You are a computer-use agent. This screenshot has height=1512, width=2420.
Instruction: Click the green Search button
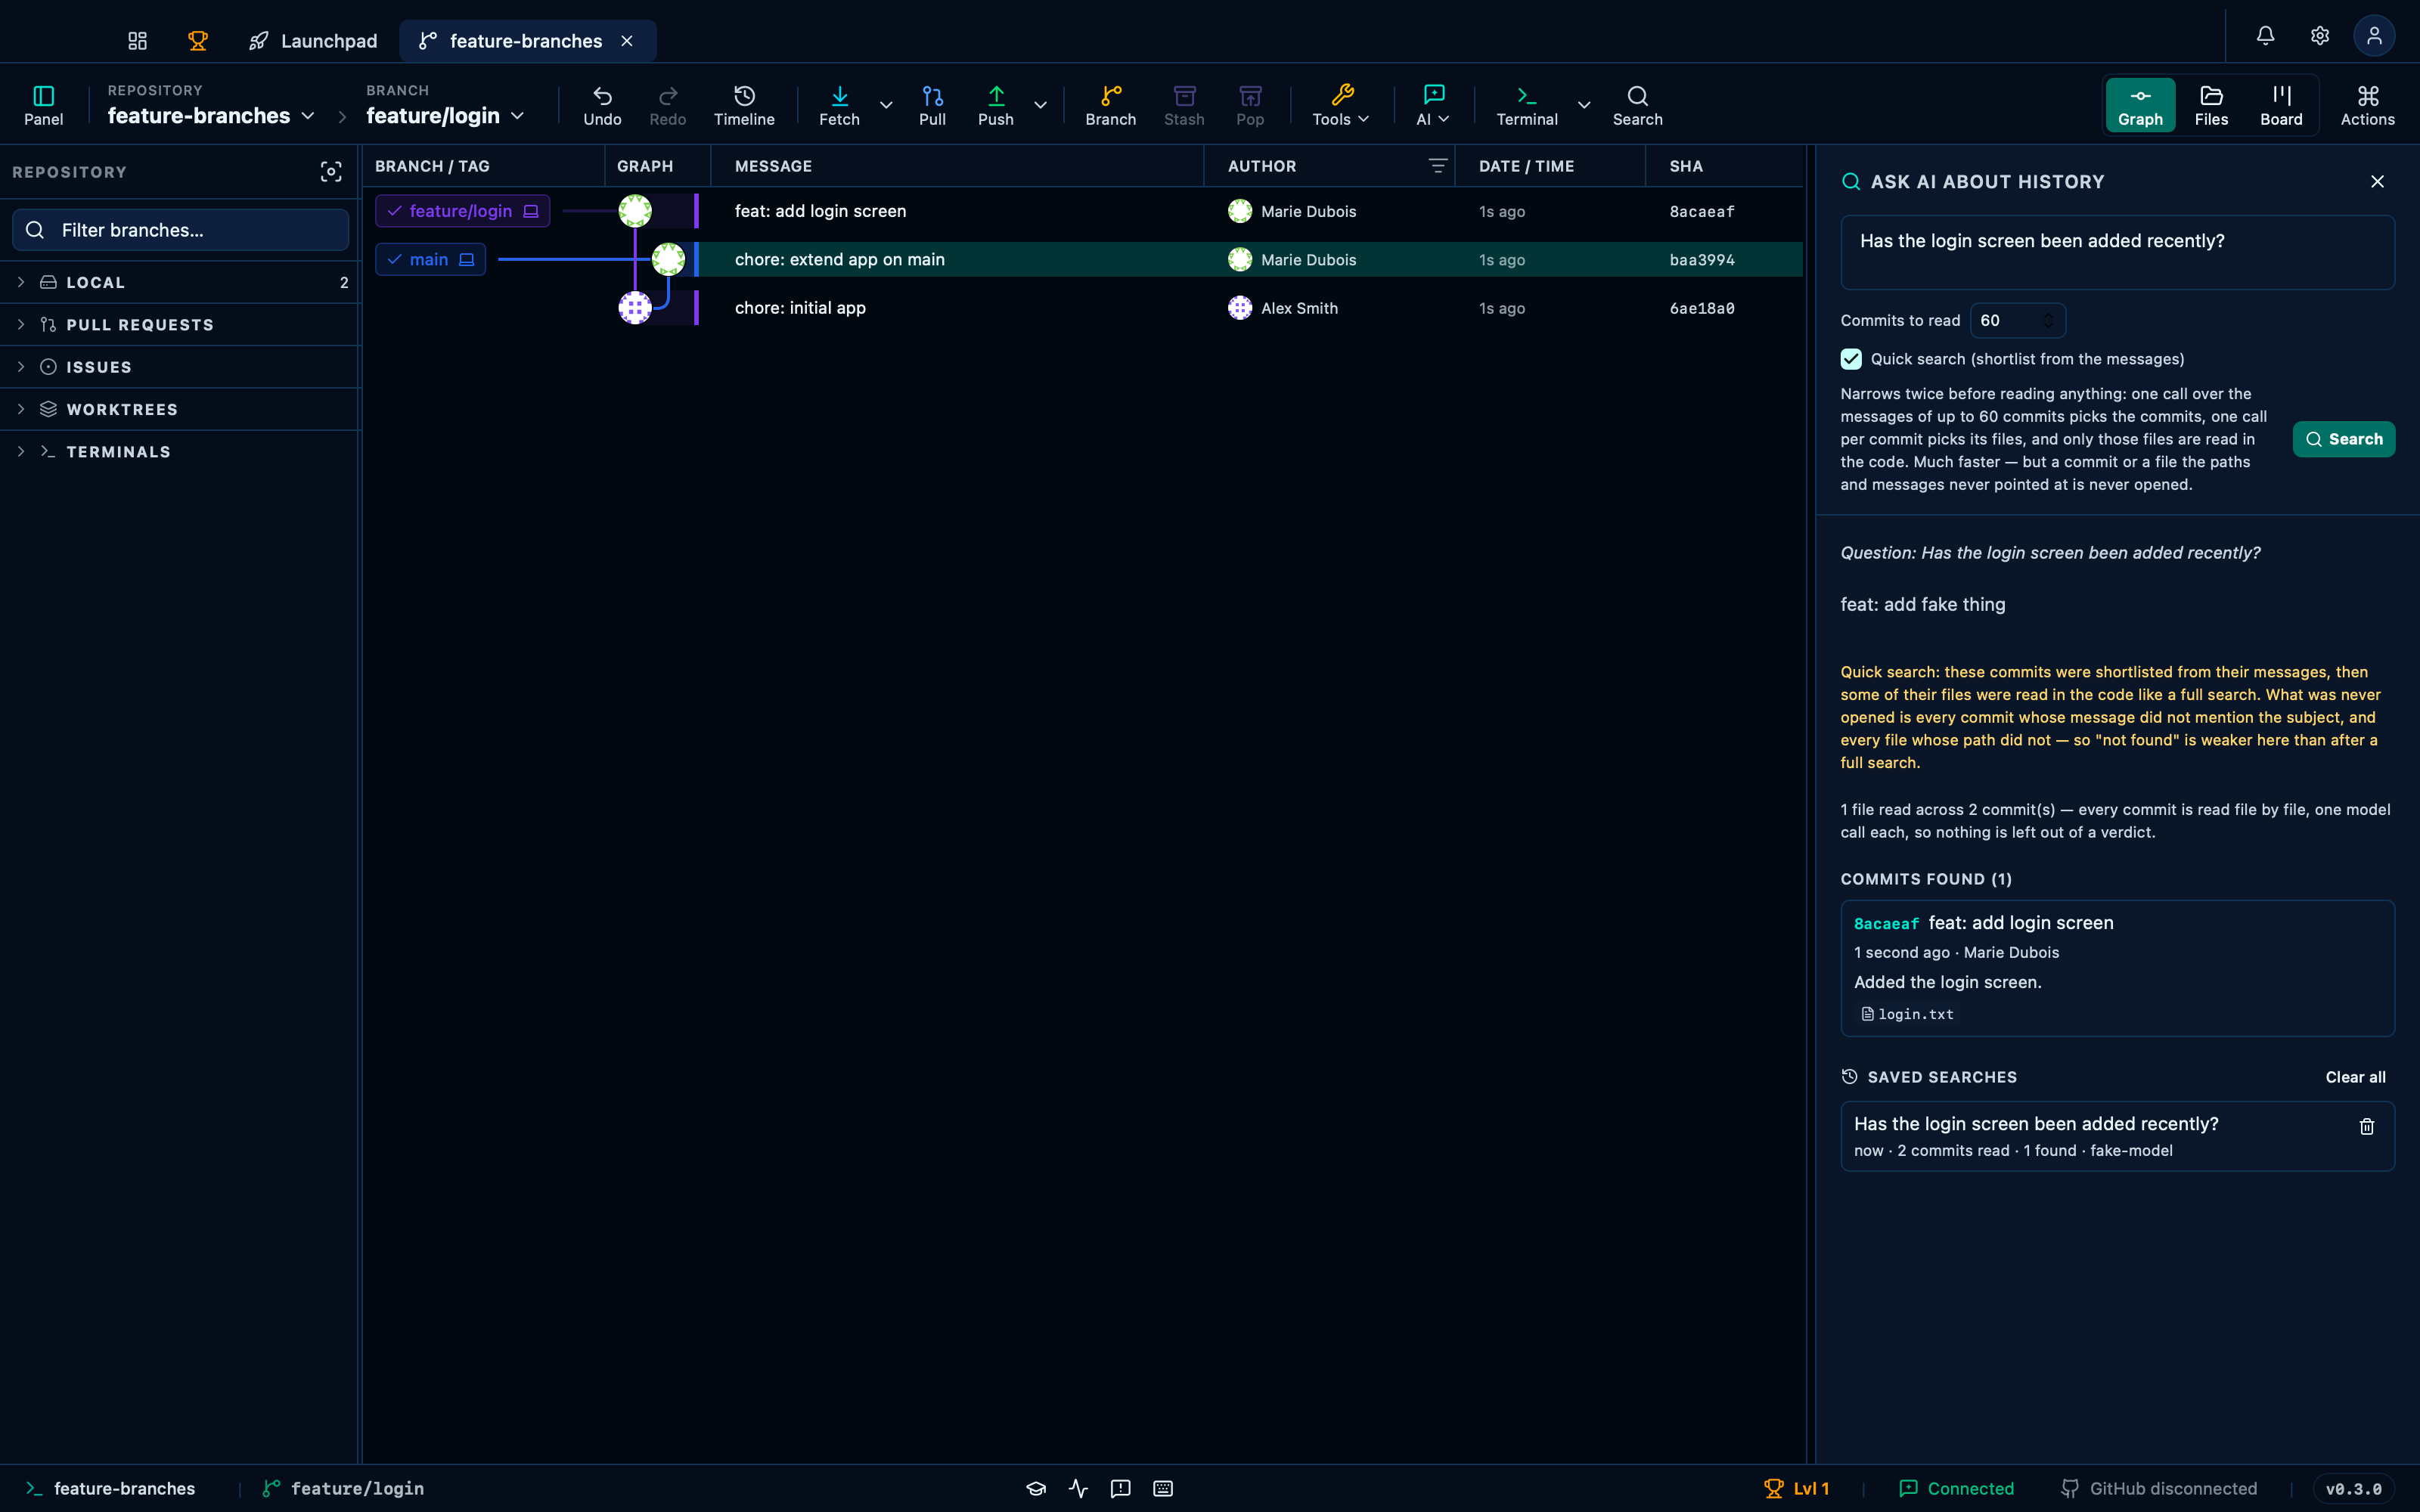coord(2343,439)
